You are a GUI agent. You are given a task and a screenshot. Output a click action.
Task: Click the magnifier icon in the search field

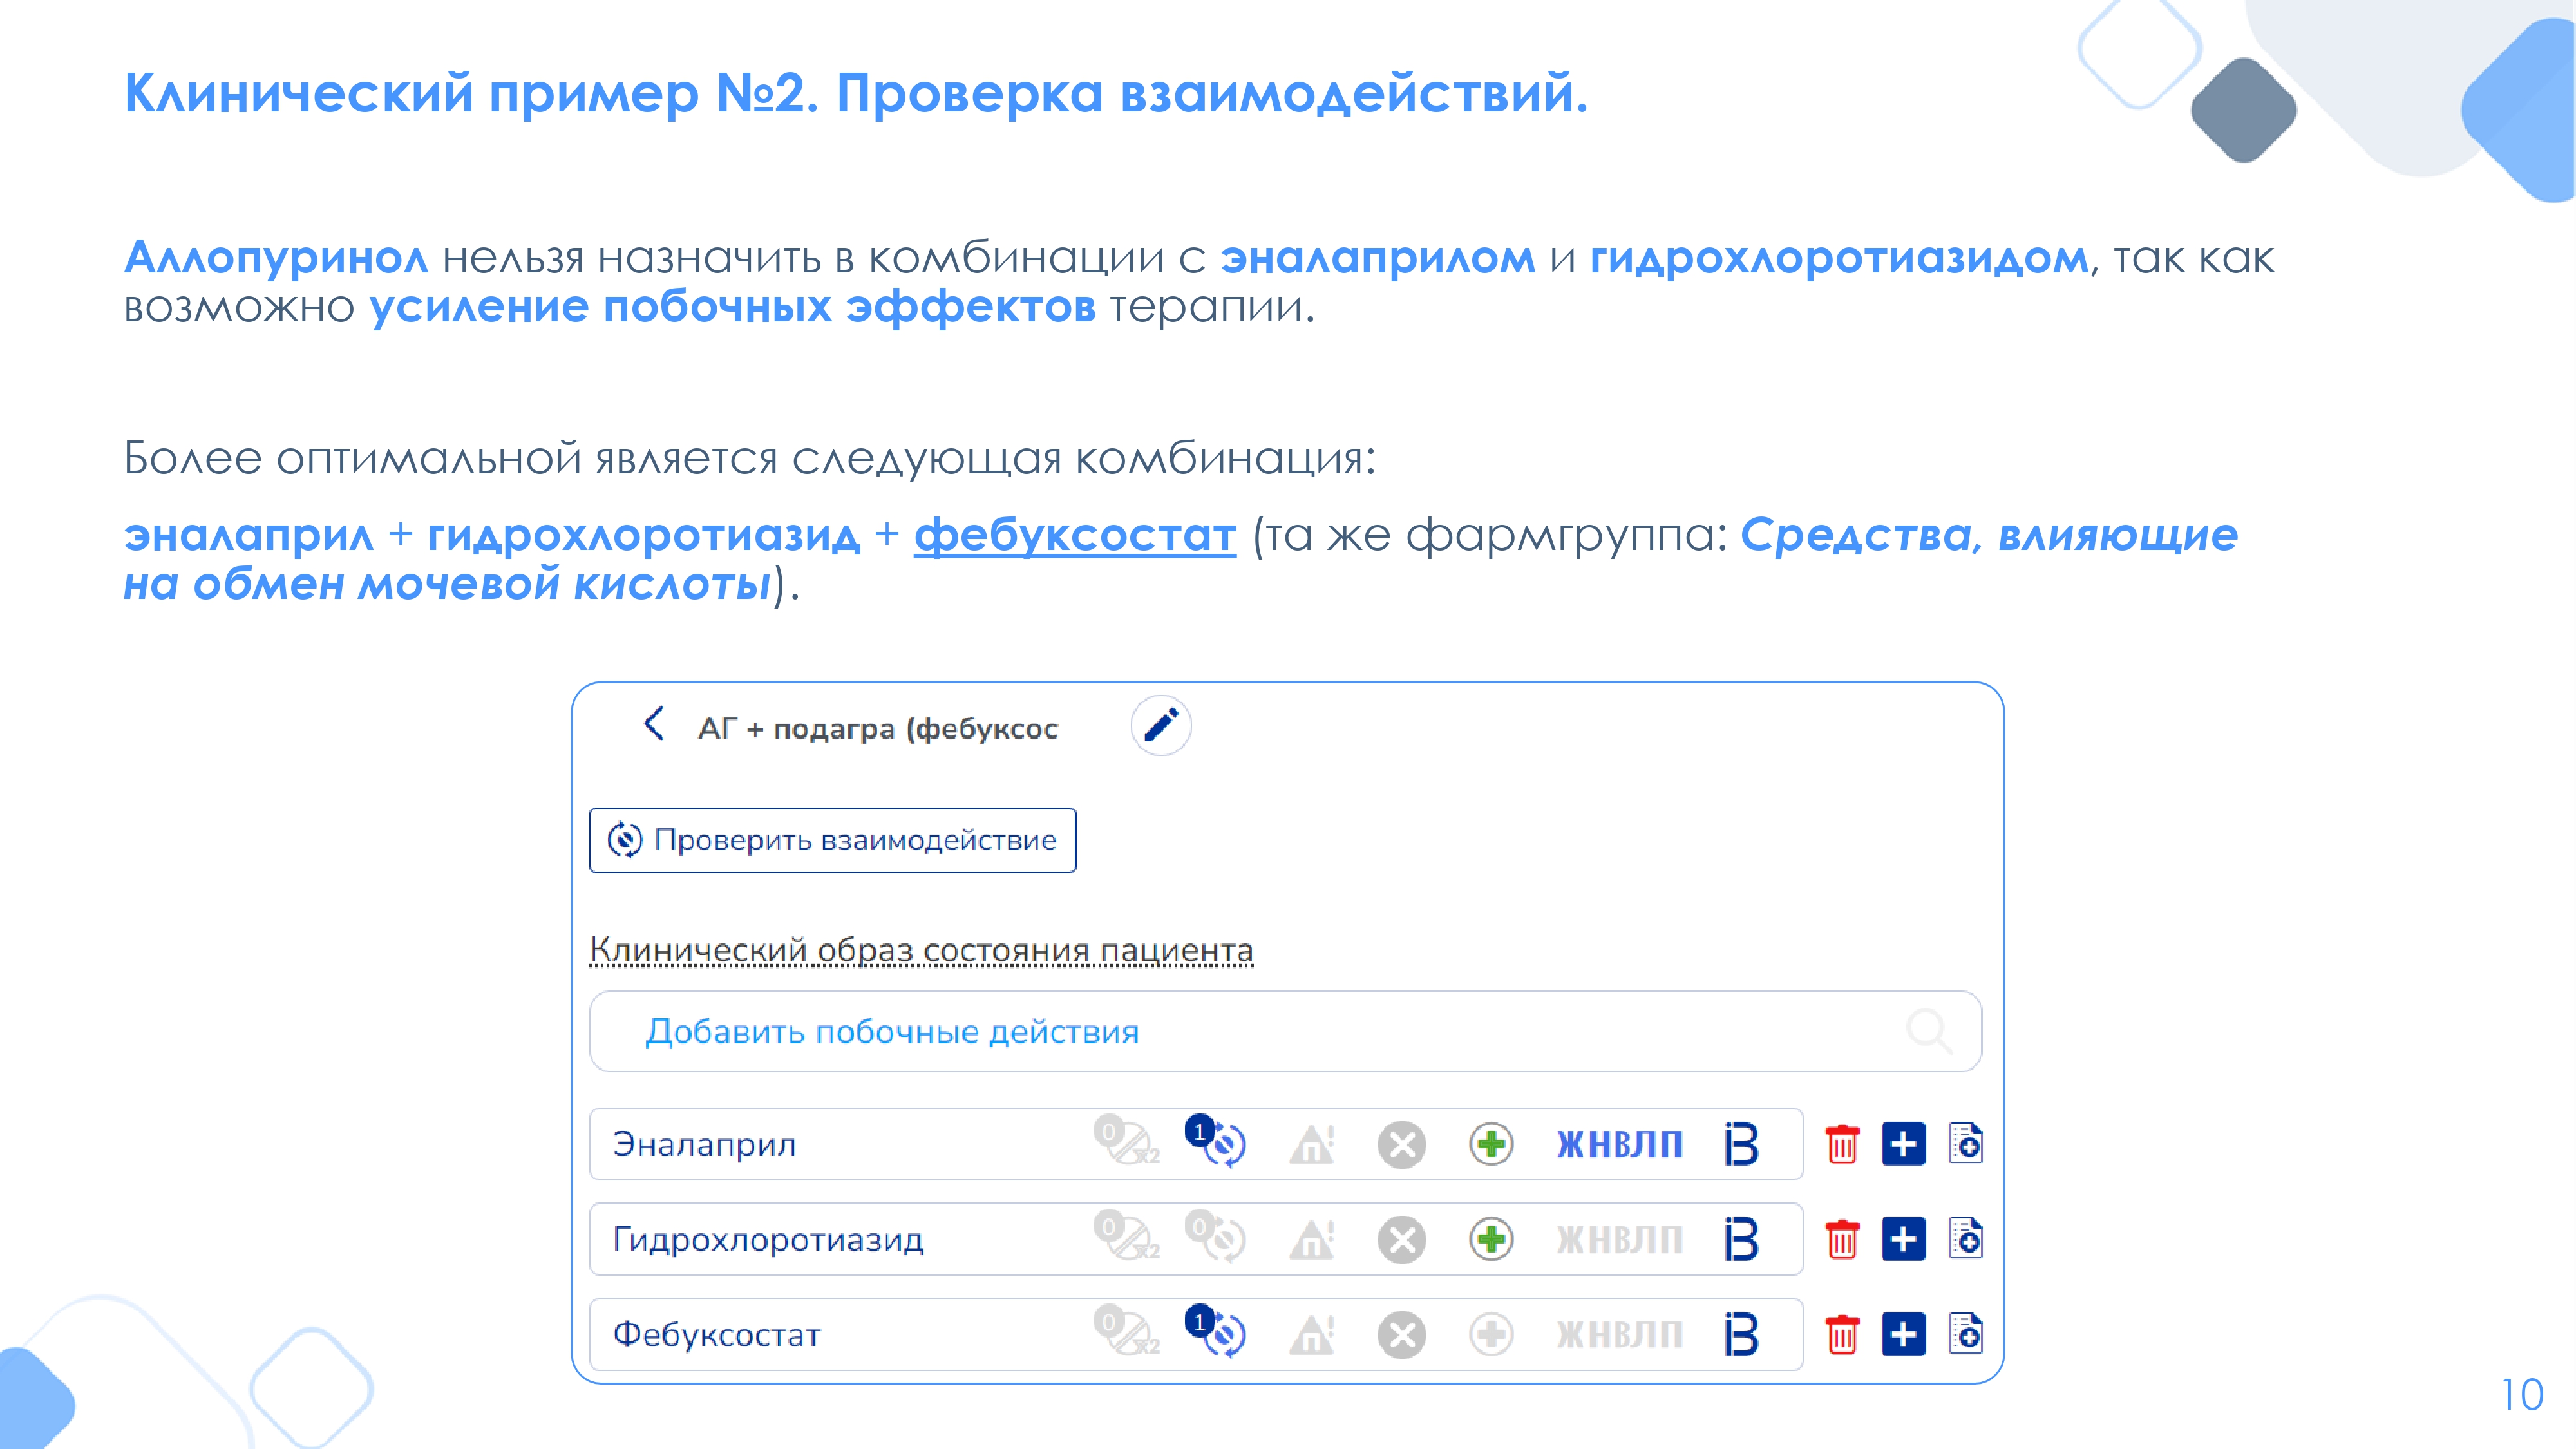(x=1928, y=1031)
